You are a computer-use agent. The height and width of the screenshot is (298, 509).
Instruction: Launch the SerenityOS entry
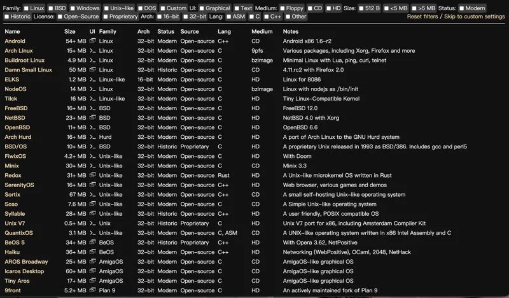20,185
